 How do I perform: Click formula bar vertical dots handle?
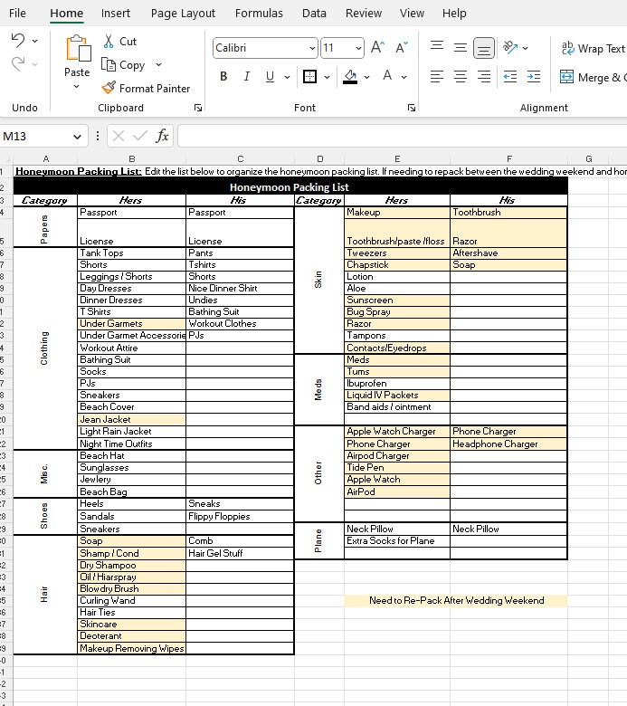pyautogui.click(x=97, y=136)
